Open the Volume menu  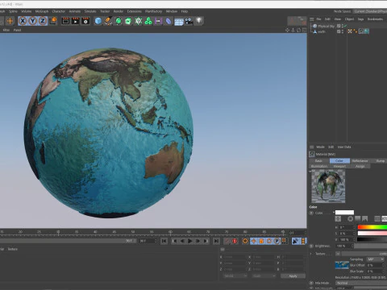click(x=27, y=11)
